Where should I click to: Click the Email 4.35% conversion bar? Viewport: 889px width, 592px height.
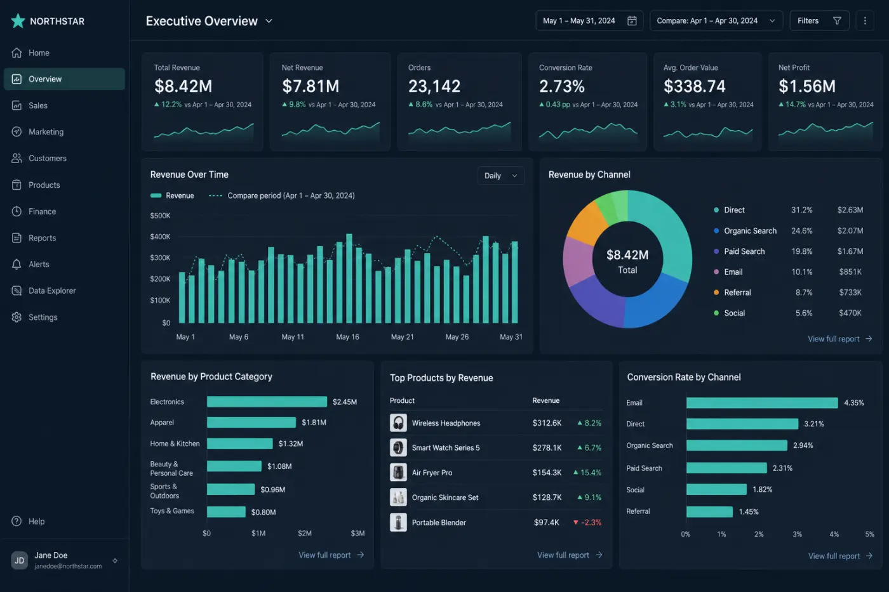coord(762,403)
